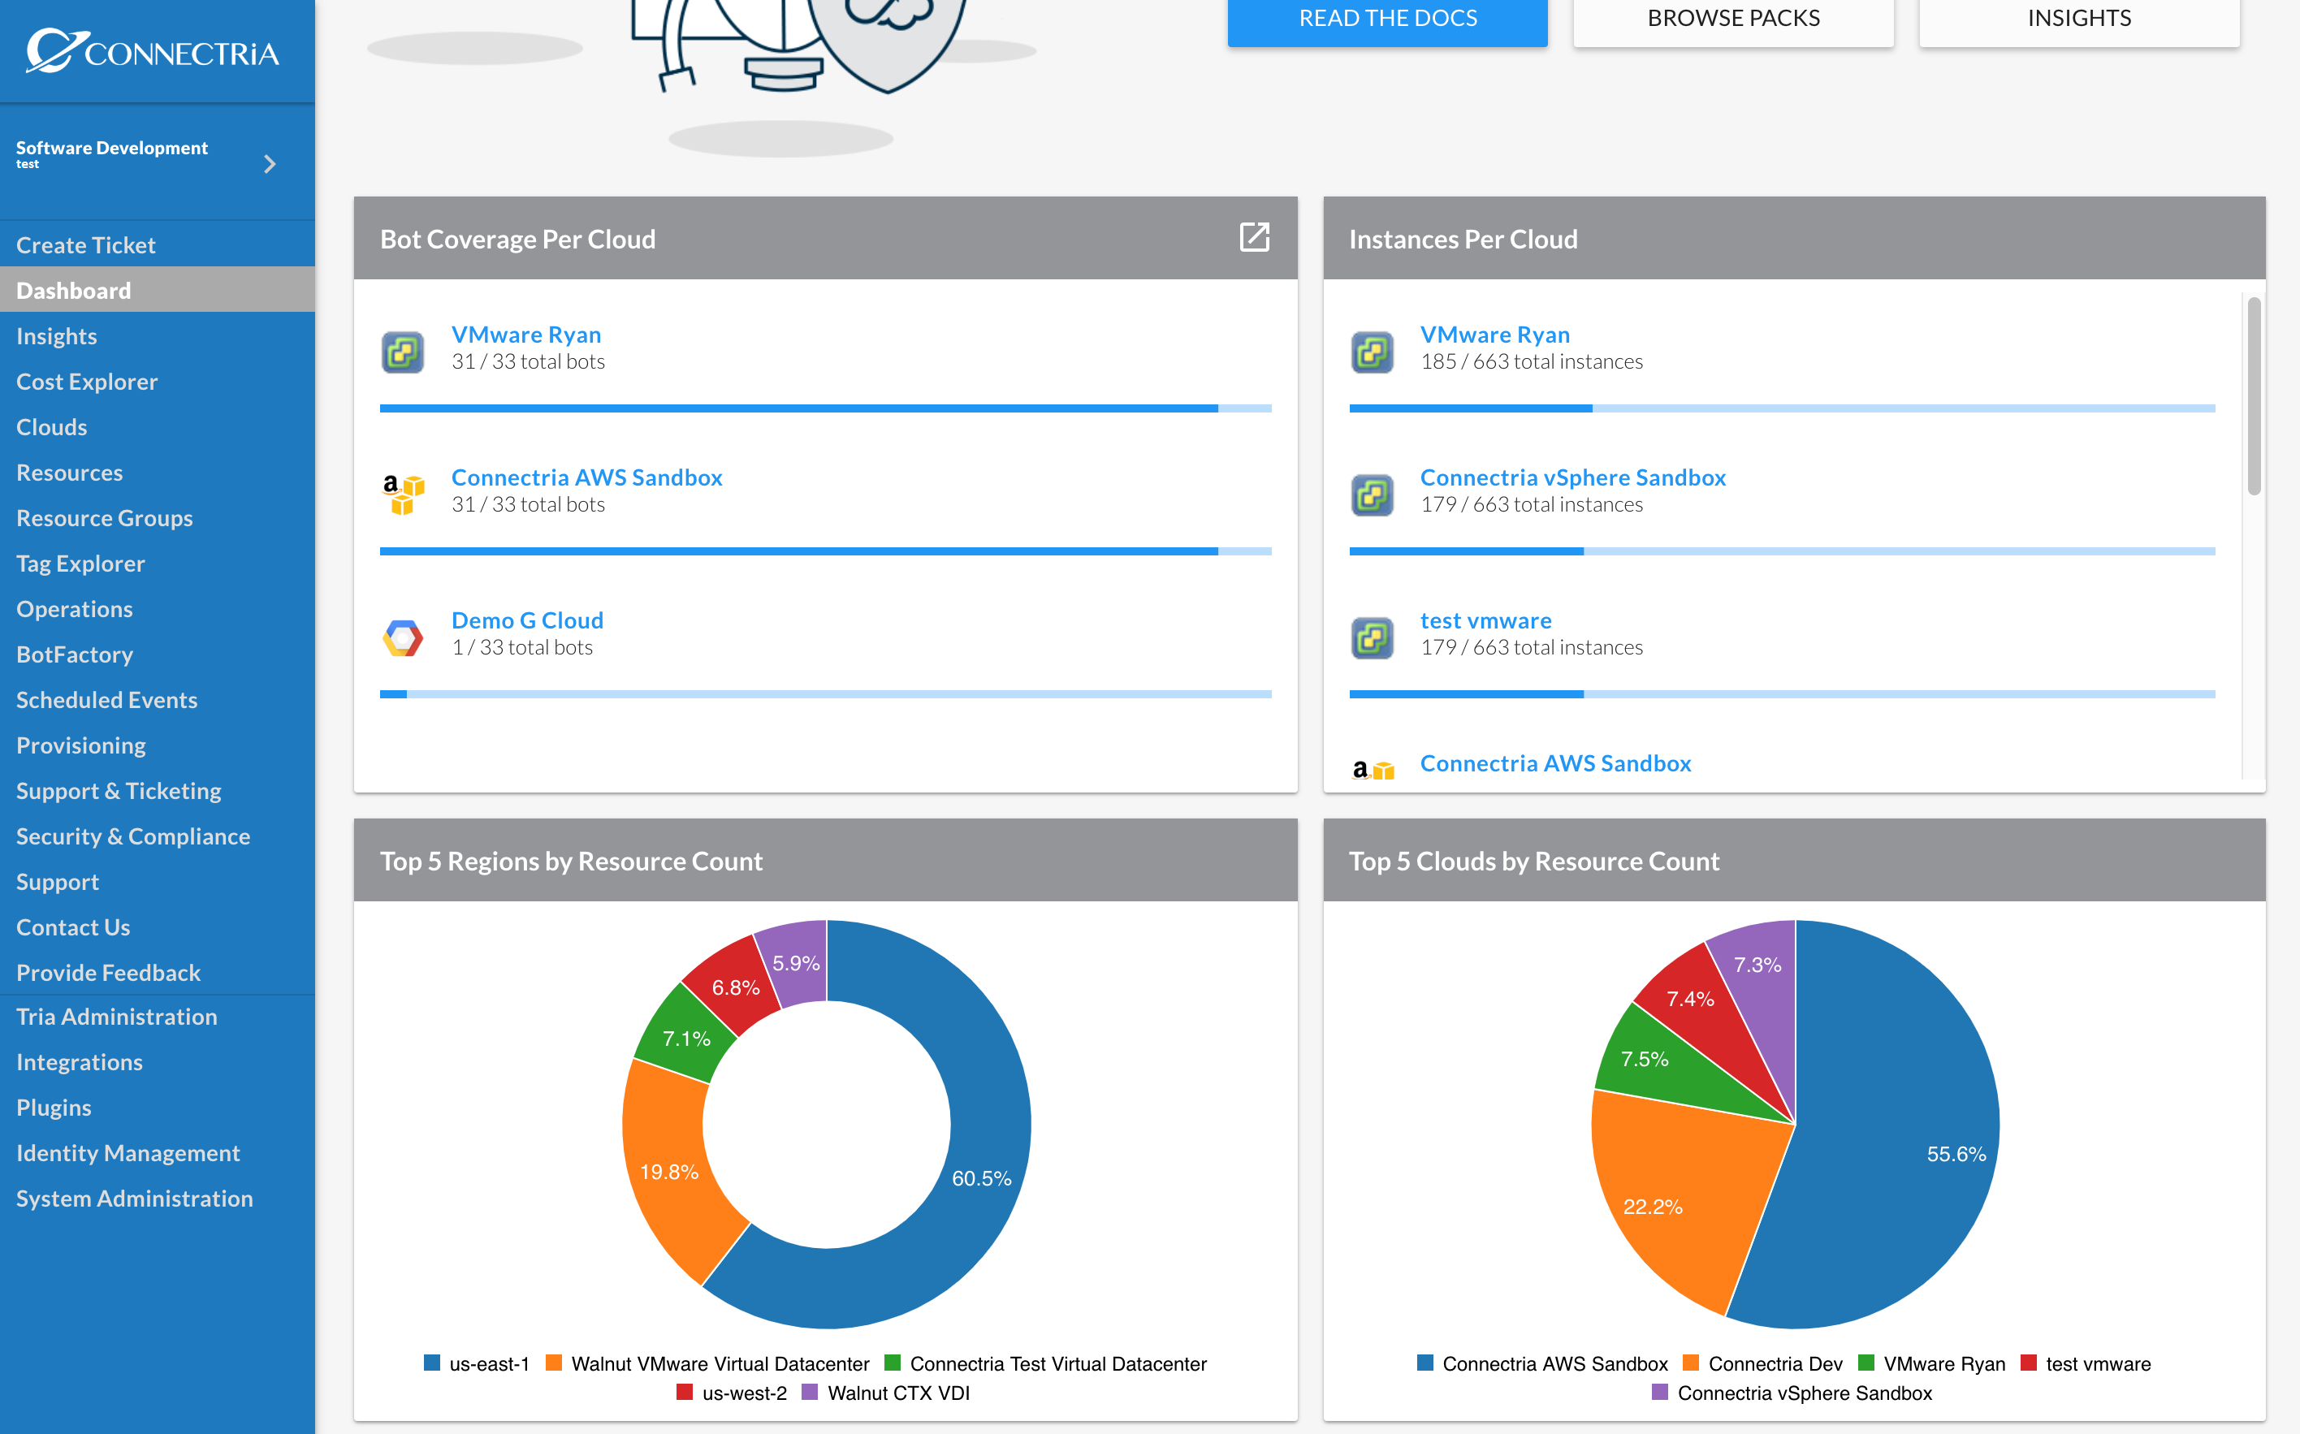
Task: Click the 19.8% orange slice in Regions chart
Action: 669,1173
